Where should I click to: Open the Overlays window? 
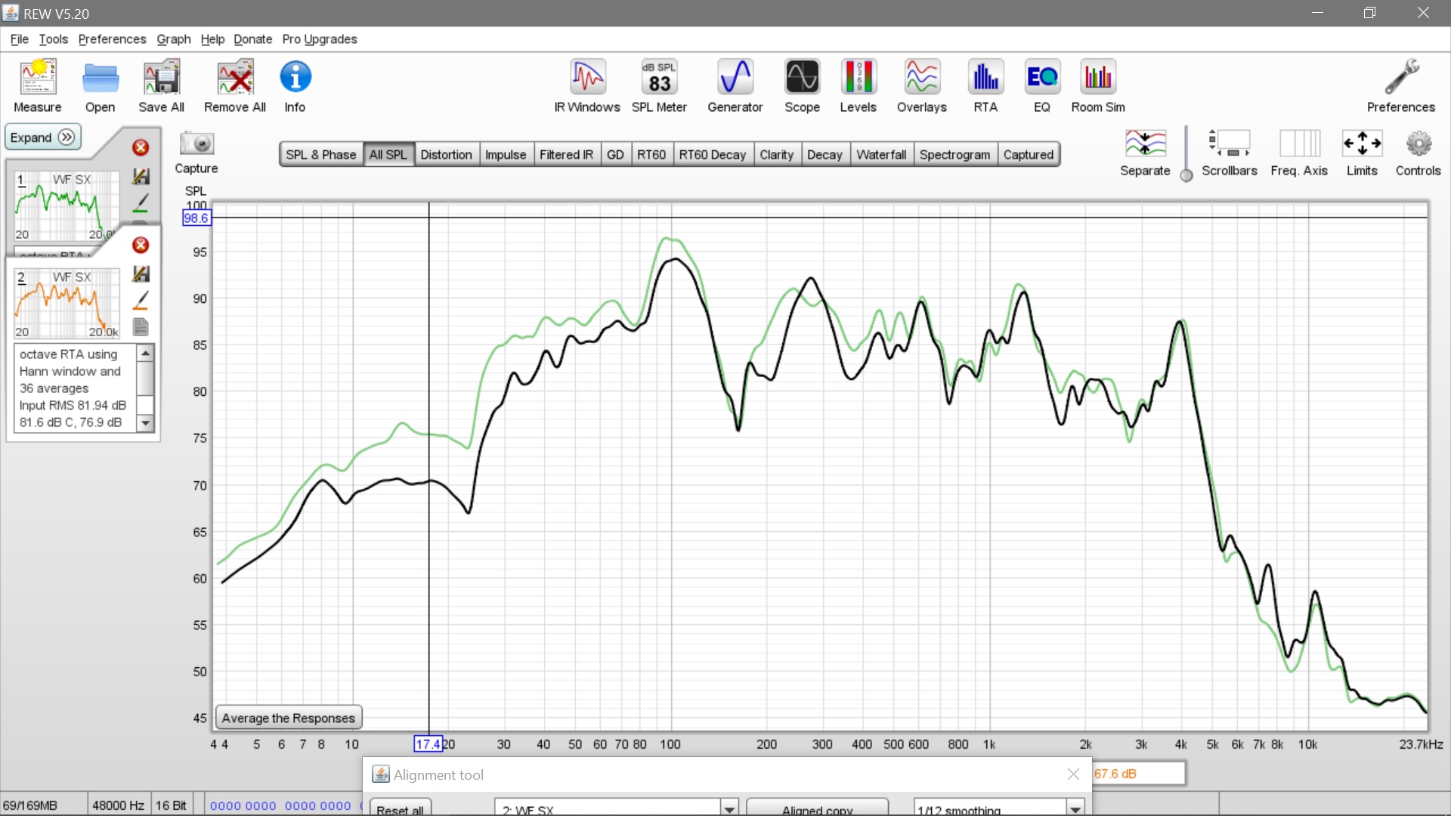click(x=921, y=86)
